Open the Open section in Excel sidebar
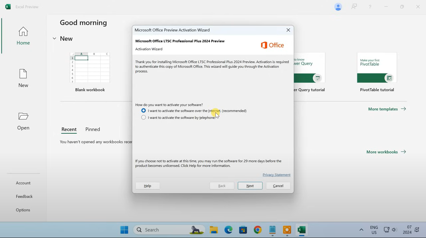The image size is (426, 238). [23, 121]
